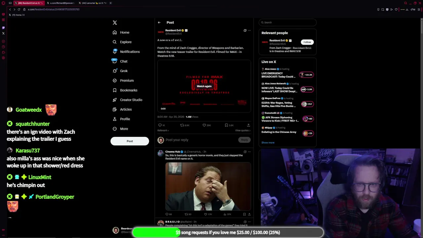This screenshot has height=238, width=423.
Task: Open the AI button in browser toolbar
Action: click(x=413, y=9)
